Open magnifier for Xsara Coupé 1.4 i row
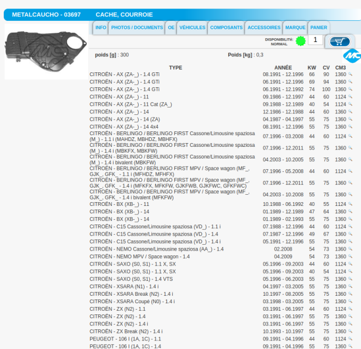This screenshot has width=361, height=349. tap(351, 302)
